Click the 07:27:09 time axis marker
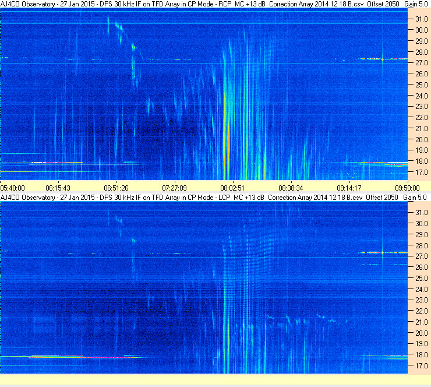431x387 pixels. click(x=174, y=188)
